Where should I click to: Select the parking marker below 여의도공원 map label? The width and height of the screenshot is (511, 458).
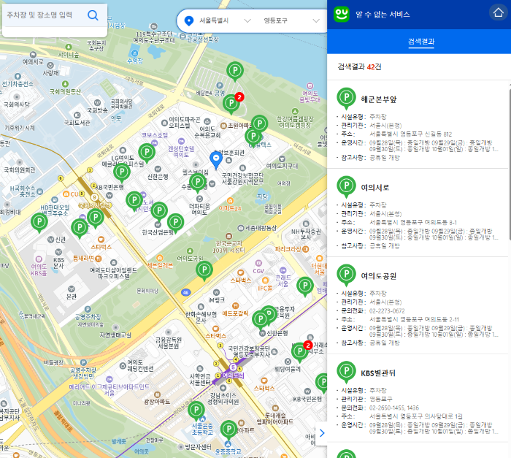(204, 271)
